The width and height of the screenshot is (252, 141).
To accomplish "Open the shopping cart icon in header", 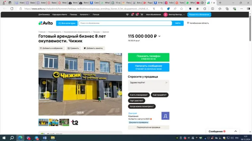I will [x=142, y=15].
